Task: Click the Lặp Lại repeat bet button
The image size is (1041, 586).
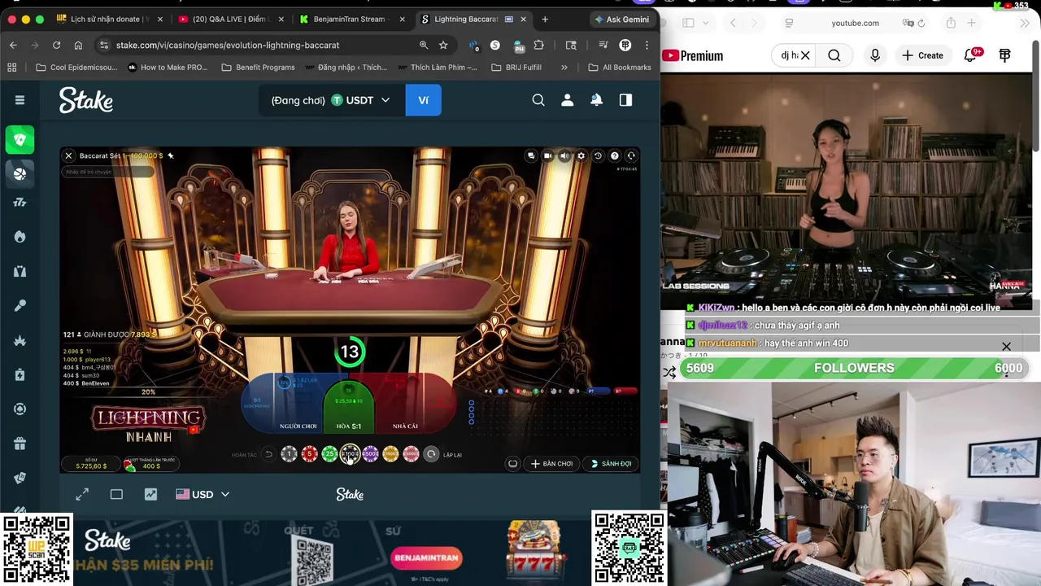Action: pyautogui.click(x=431, y=454)
